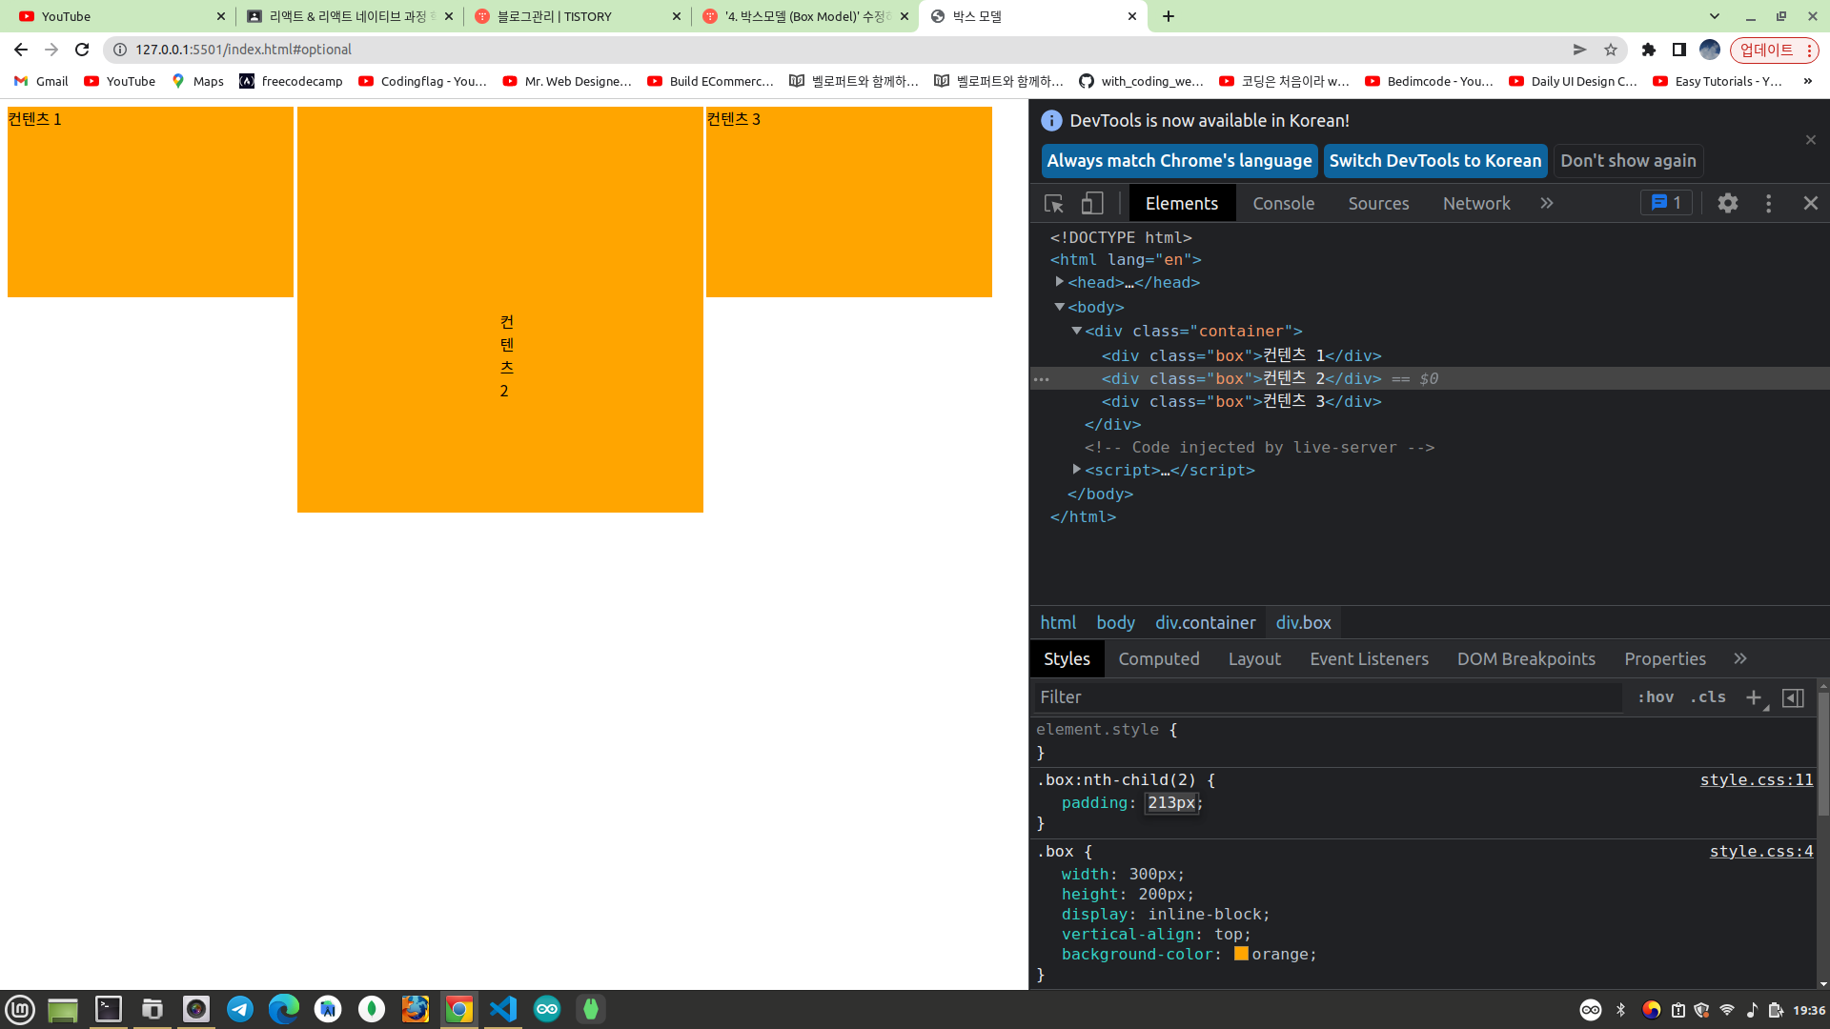Open Chrome extensions puzzle icon
This screenshot has height=1029, width=1830.
click(1648, 50)
